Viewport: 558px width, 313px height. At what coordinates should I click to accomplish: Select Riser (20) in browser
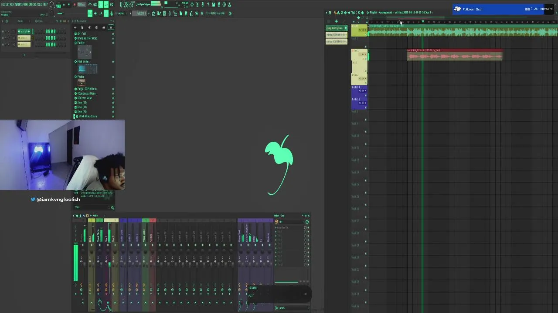click(x=82, y=112)
